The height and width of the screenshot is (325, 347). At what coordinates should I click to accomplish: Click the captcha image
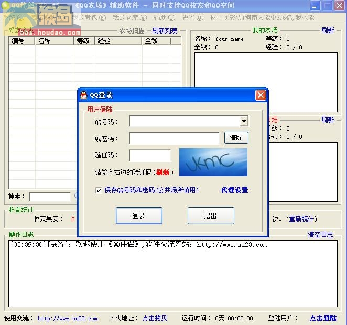click(213, 162)
